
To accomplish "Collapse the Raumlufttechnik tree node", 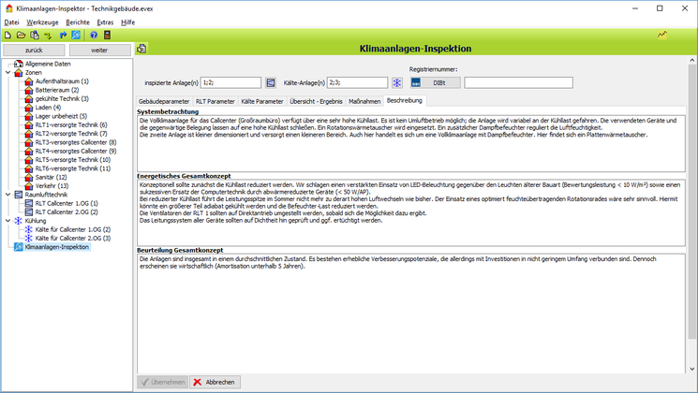I will (x=8, y=195).
